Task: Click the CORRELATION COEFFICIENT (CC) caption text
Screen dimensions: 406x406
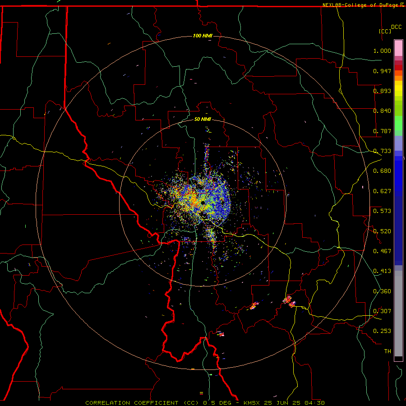Action: tap(142, 403)
